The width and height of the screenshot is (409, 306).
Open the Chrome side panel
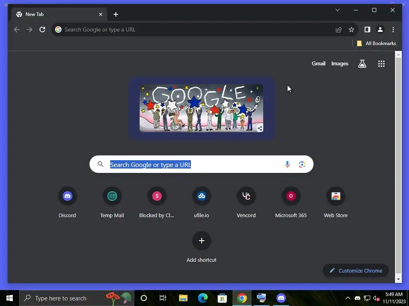tap(367, 29)
